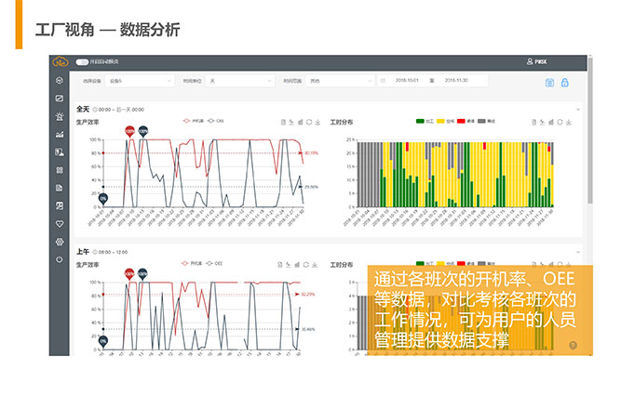Collapse the all-day section with chevron
This screenshot has width=621, height=395.
tap(578, 109)
